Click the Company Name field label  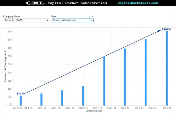click(12, 16)
